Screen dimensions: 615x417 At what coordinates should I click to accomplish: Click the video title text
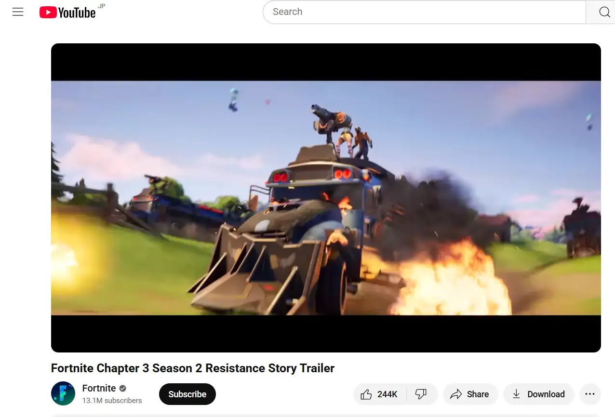pos(193,368)
